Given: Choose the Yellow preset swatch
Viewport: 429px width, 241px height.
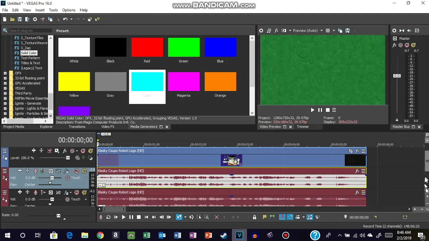Looking at the screenshot, I should (74, 82).
